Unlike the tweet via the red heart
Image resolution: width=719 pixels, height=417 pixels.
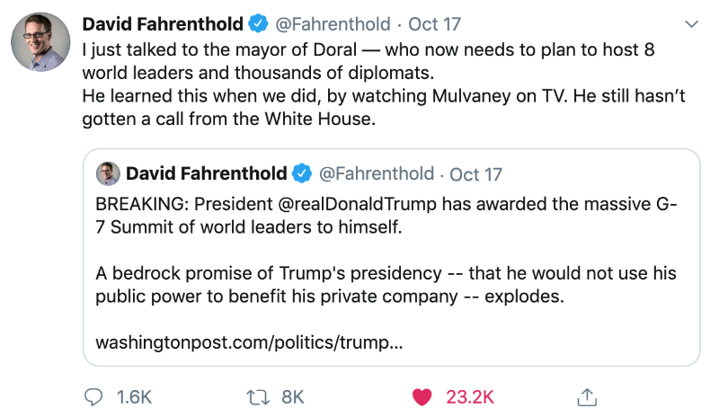[x=422, y=396]
